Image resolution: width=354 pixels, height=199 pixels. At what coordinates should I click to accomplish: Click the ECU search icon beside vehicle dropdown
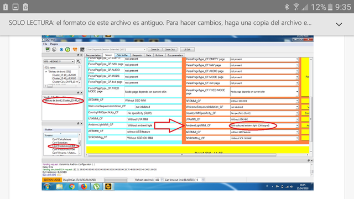(x=79, y=61)
